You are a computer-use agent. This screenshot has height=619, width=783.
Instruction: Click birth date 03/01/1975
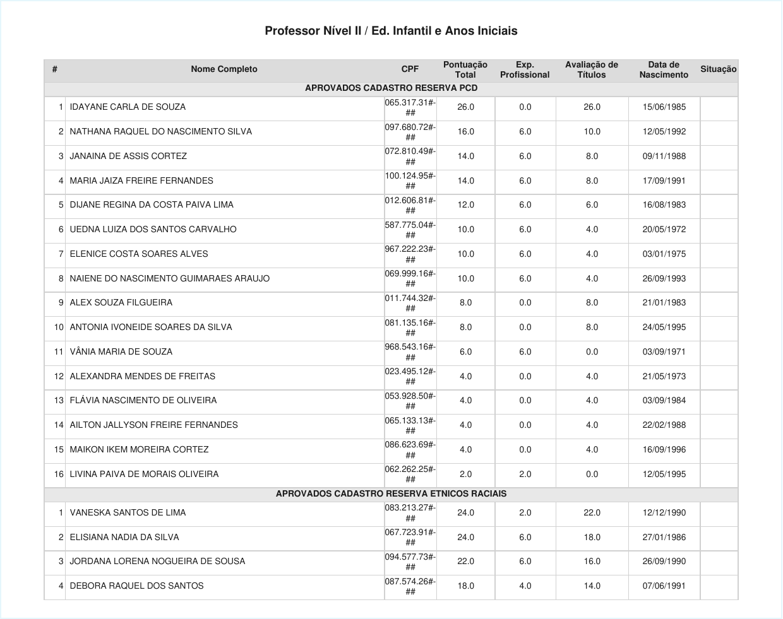664,254
